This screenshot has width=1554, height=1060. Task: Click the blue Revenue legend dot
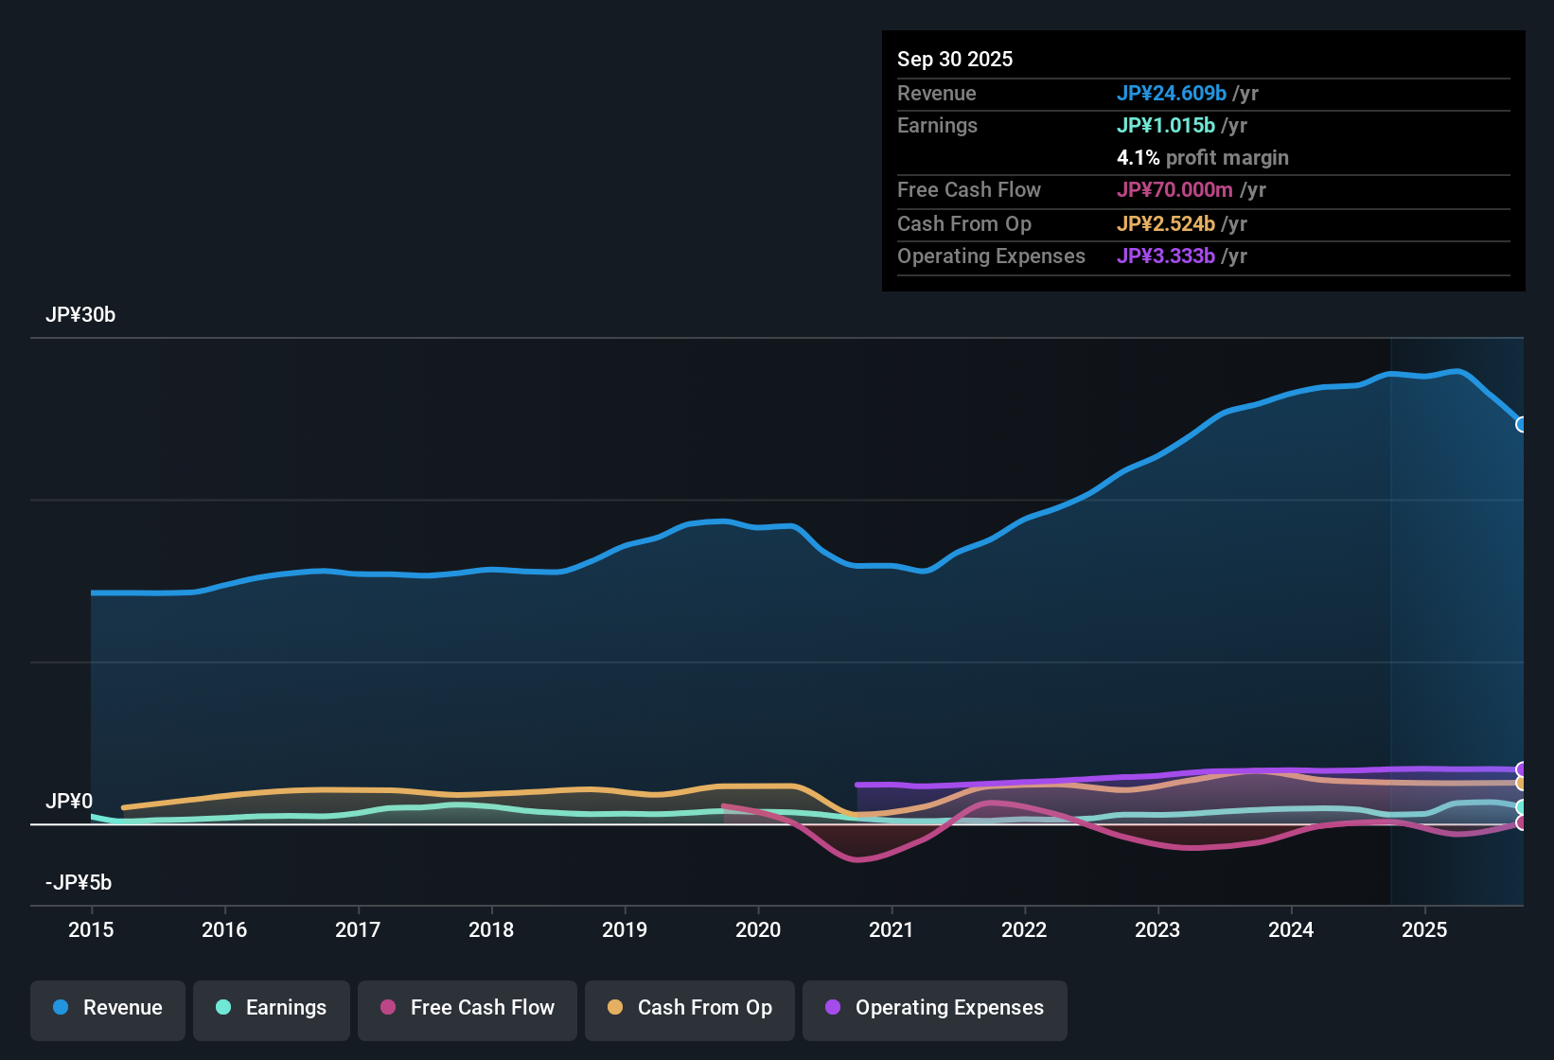(x=61, y=1008)
